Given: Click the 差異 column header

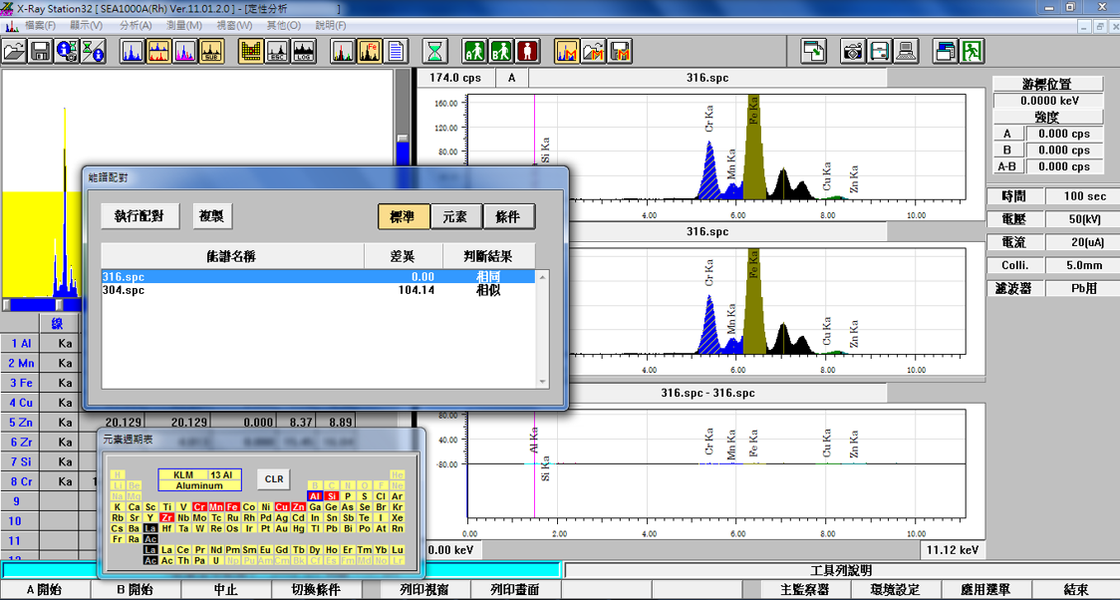Looking at the screenshot, I should coord(404,256).
